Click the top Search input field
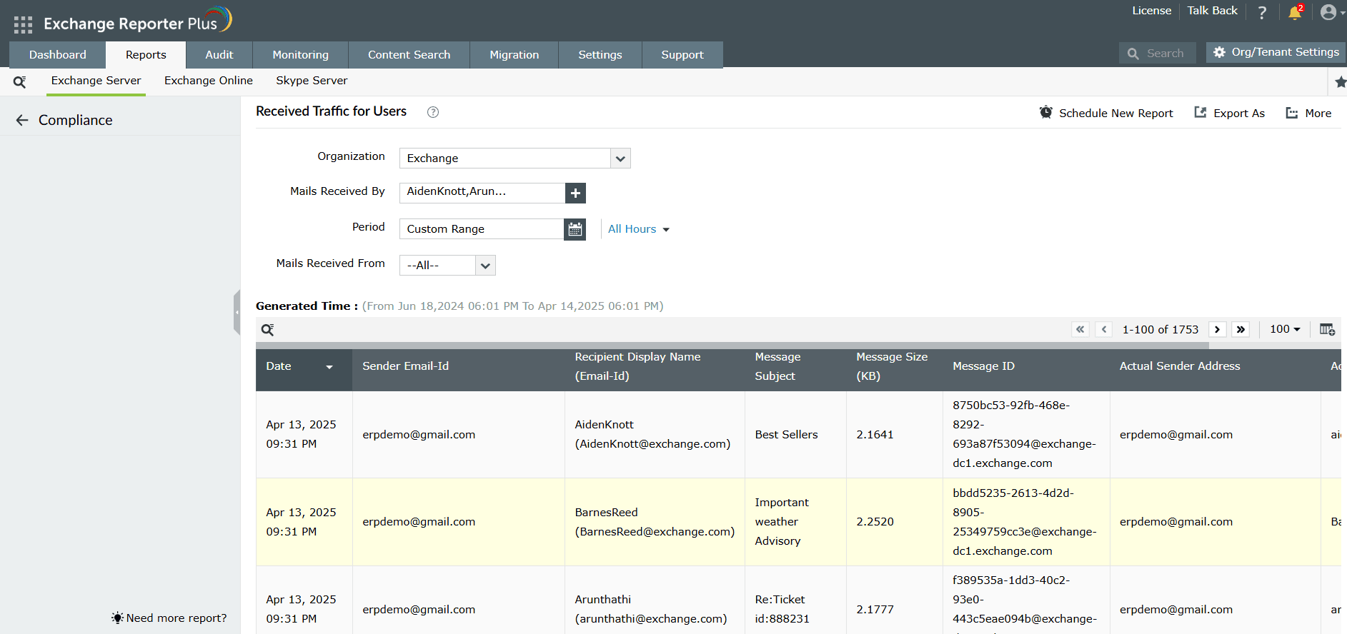 pyautogui.click(x=1165, y=54)
